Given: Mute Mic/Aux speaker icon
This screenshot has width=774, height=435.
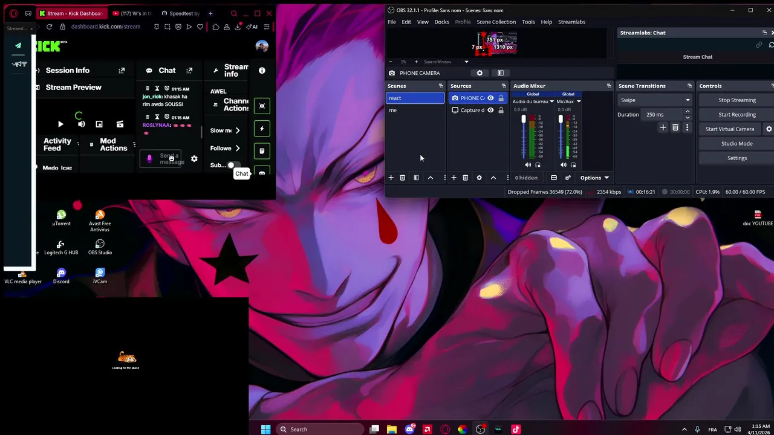Looking at the screenshot, I should [564, 164].
